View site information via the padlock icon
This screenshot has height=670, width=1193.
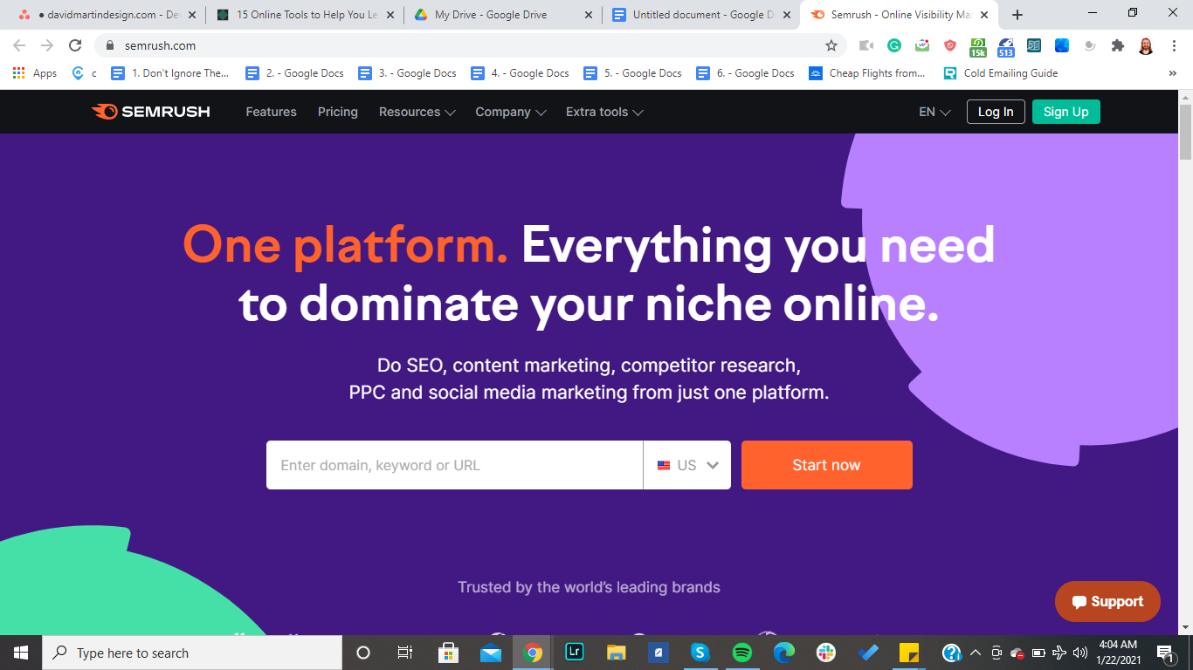(x=110, y=45)
